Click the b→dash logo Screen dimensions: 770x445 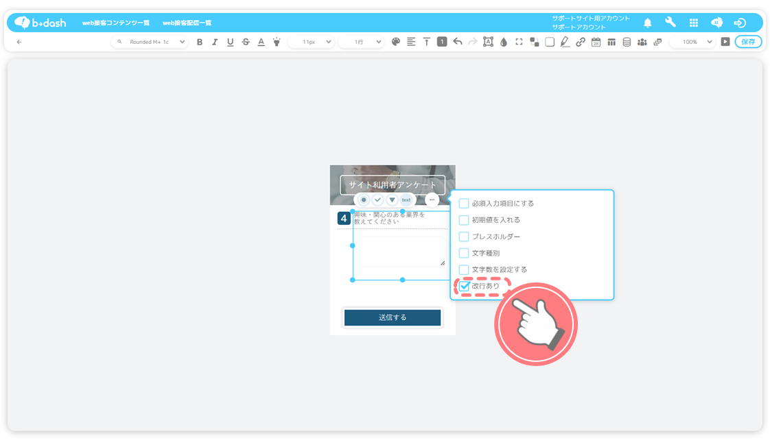(x=40, y=23)
